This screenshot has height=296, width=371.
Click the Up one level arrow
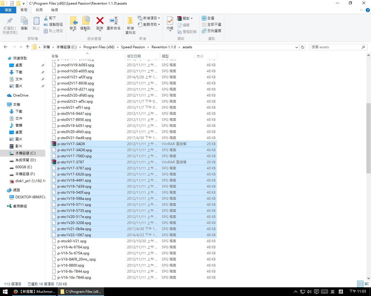coord(28,47)
